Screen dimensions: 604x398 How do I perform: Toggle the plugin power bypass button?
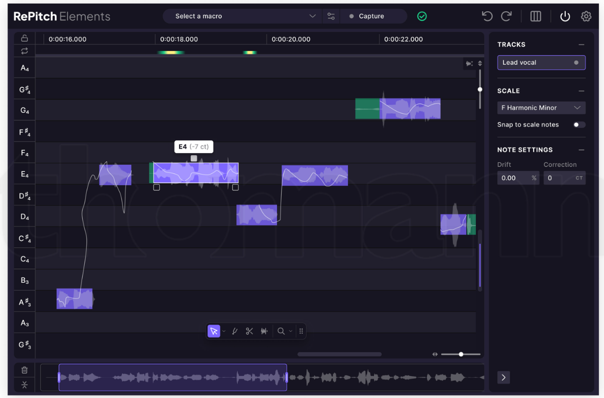[565, 16]
